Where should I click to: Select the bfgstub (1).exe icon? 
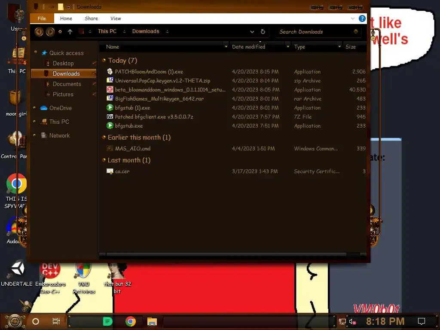(x=110, y=107)
